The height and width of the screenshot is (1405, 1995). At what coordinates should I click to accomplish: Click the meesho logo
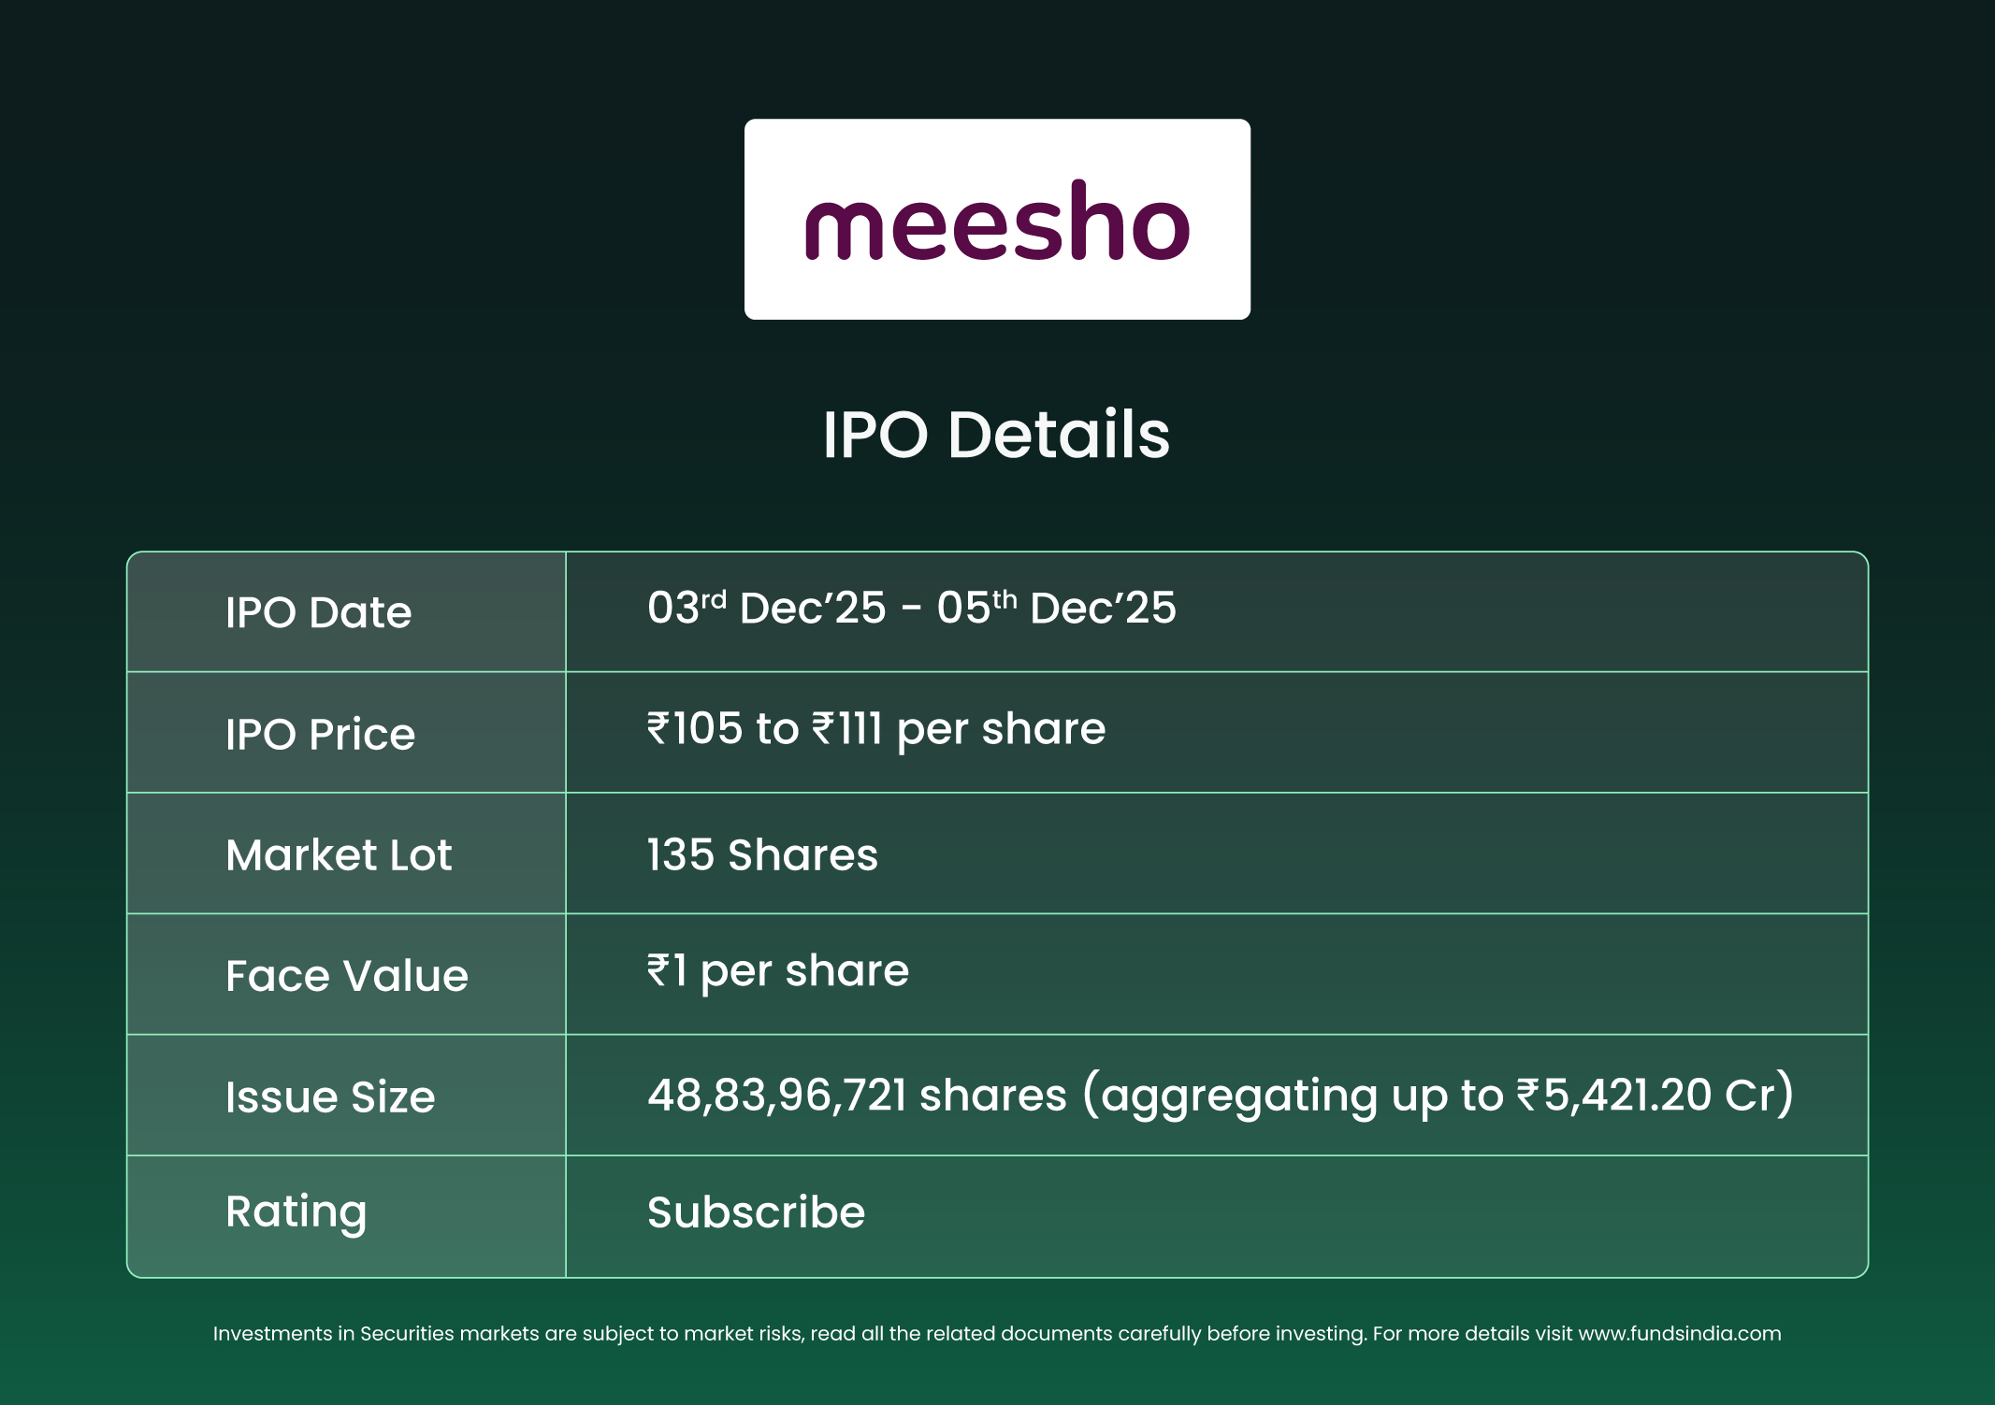[x=997, y=221]
